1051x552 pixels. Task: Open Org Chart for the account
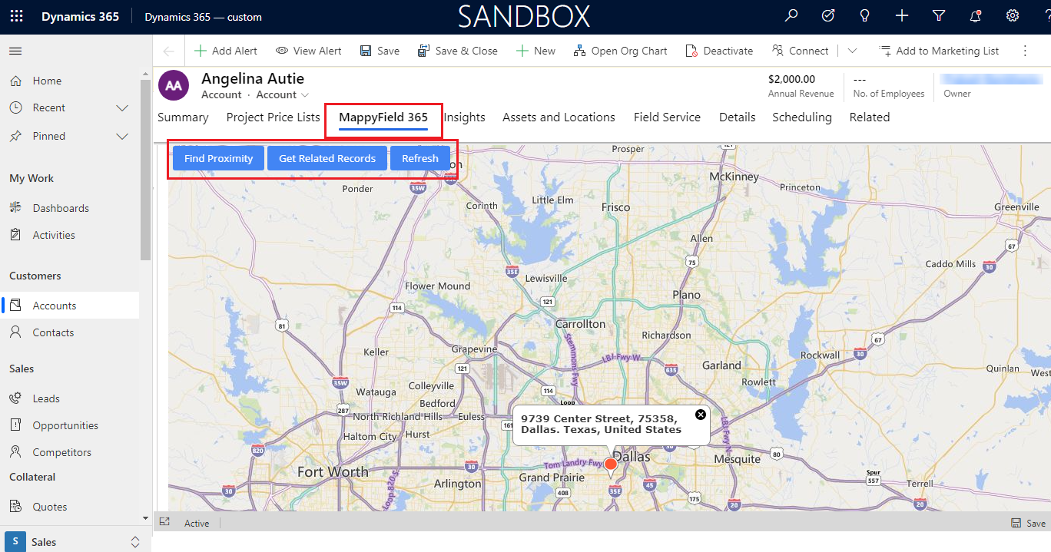click(620, 51)
